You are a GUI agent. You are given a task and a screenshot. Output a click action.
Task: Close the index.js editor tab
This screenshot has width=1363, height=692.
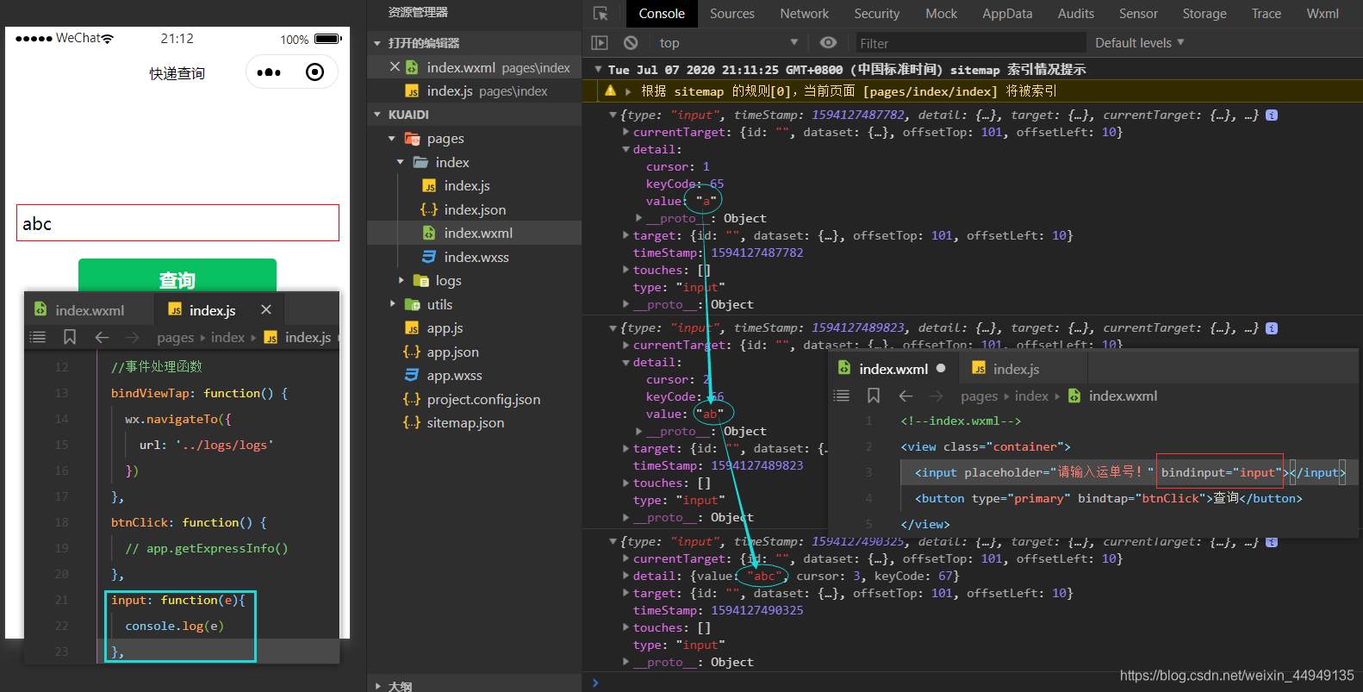coord(266,309)
